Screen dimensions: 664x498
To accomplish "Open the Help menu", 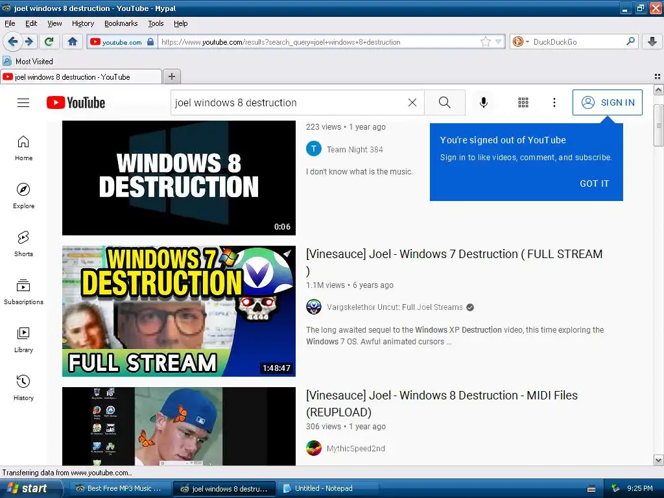I will (x=180, y=23).
